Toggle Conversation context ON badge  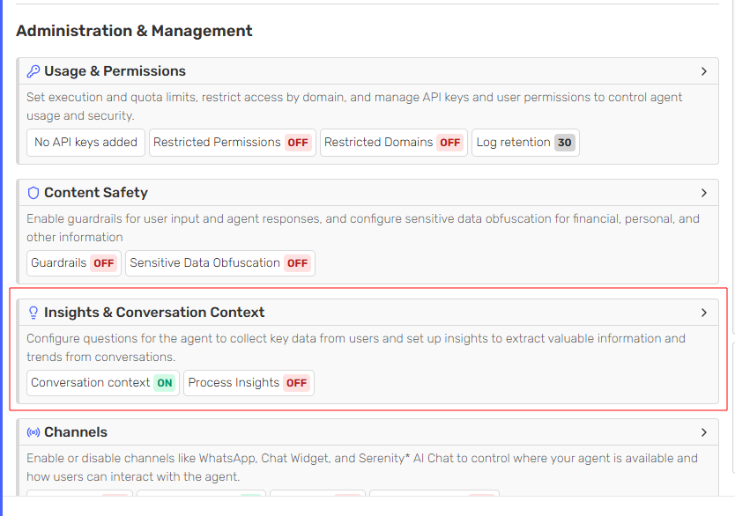[x=165, y=383]
